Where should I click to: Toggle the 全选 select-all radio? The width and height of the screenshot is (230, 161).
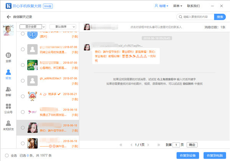click(7, 155)
